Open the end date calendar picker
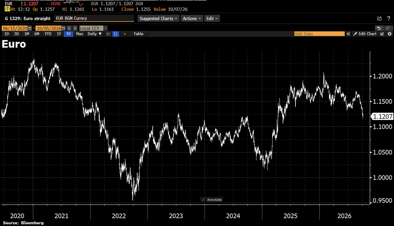The height and width of the screenshot is (226, 394). coord(64,28)
